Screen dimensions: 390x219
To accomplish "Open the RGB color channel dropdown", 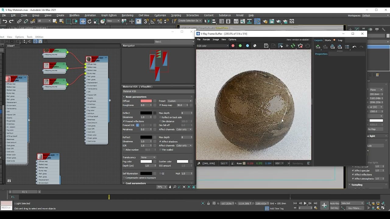I will point(212,46).
